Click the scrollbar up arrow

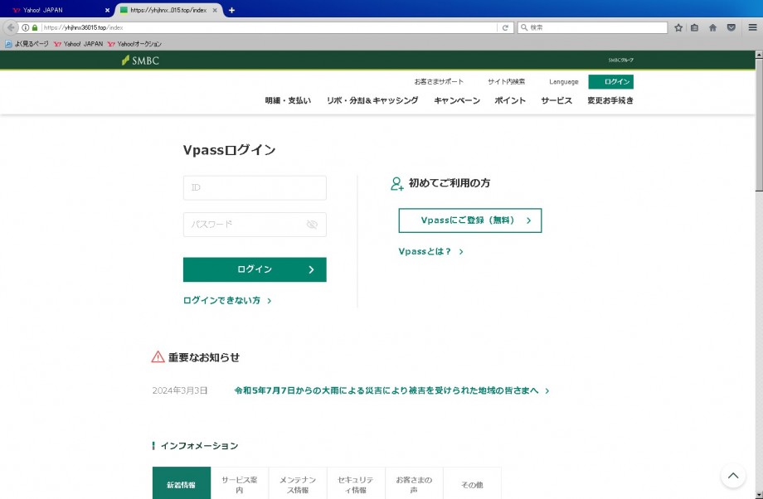coord(759,55)
